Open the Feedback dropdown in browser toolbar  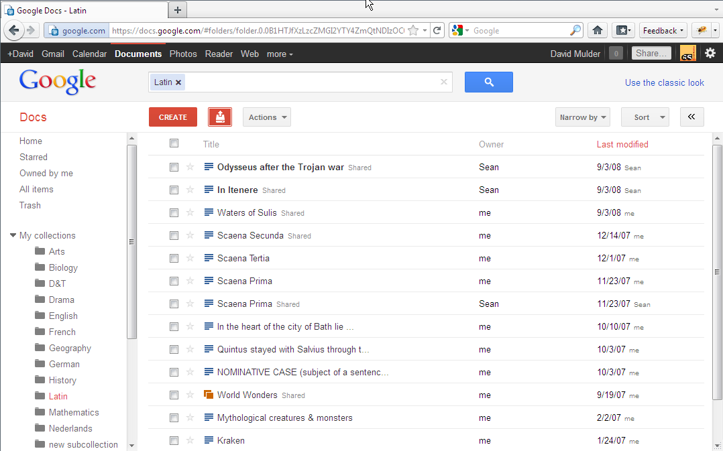pos(663,30)
